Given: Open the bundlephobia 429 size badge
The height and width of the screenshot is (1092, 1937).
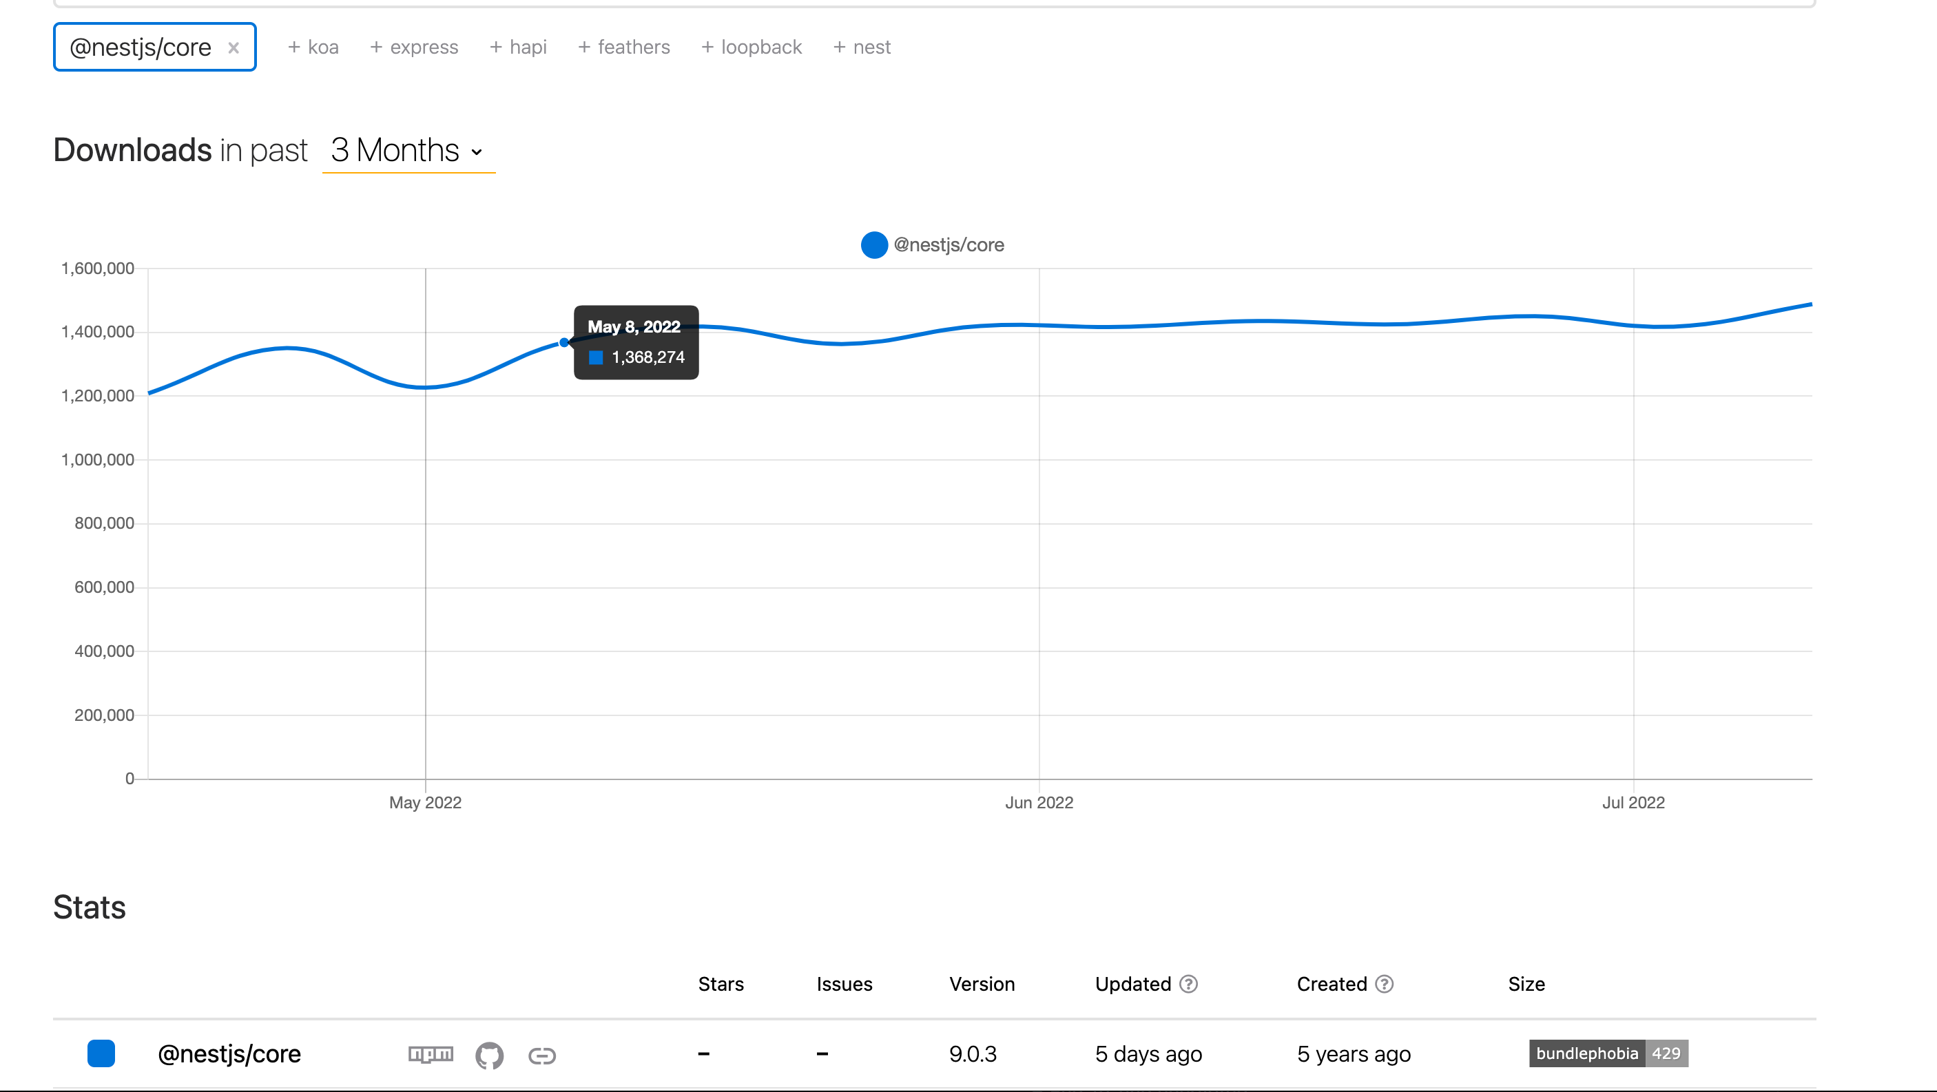Looking at the screenshot, I should click(x=1608, y=1053).
